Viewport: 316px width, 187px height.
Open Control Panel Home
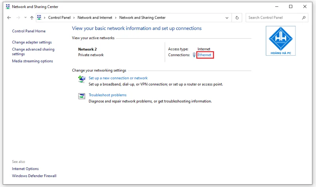pos(29,31)
